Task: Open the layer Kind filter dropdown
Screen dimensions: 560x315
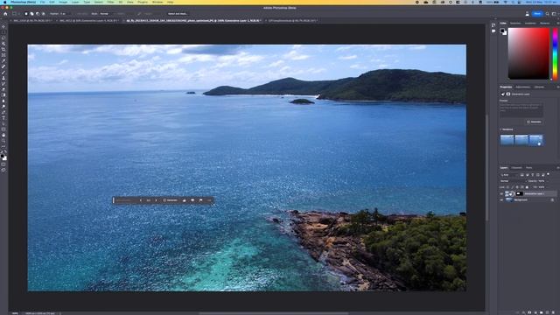Action: pyautogui.click(x=509, y=175)
